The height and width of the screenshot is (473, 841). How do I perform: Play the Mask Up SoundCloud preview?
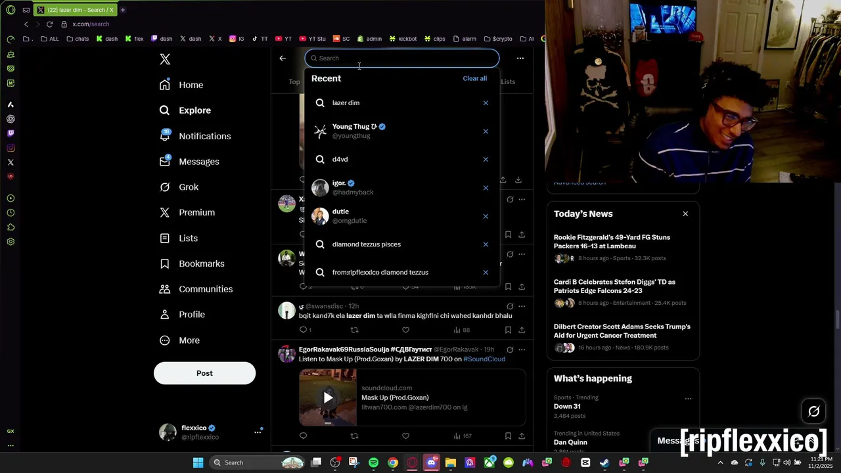[x=328, y=397]
